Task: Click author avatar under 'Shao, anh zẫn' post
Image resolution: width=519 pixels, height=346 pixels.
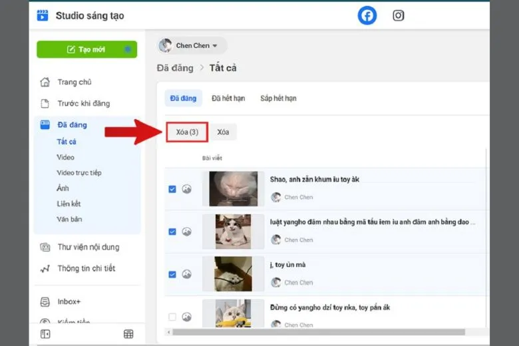Action: tap(276, 198)
